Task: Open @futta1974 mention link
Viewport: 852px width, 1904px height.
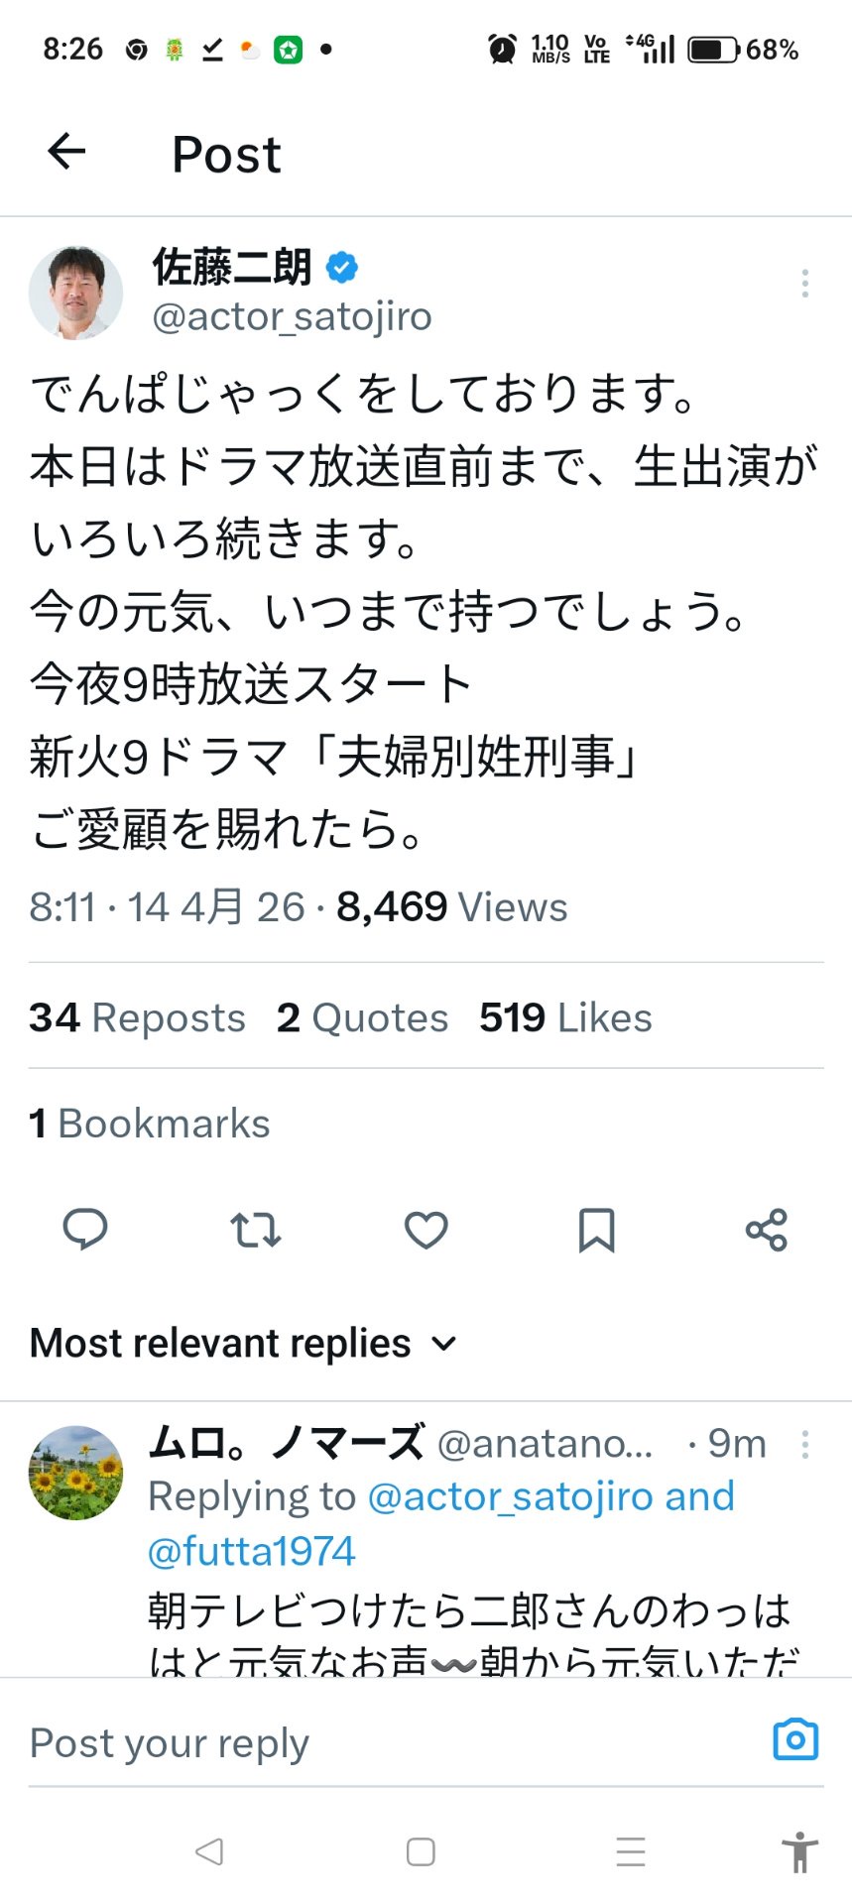Action: click(x=251, y=1551)
